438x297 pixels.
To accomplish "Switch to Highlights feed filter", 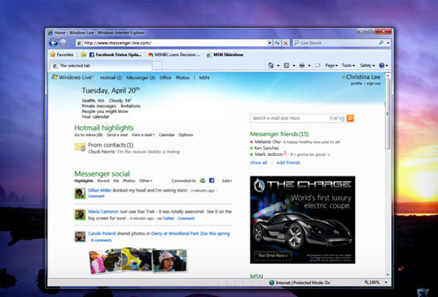I will point(83,181).
